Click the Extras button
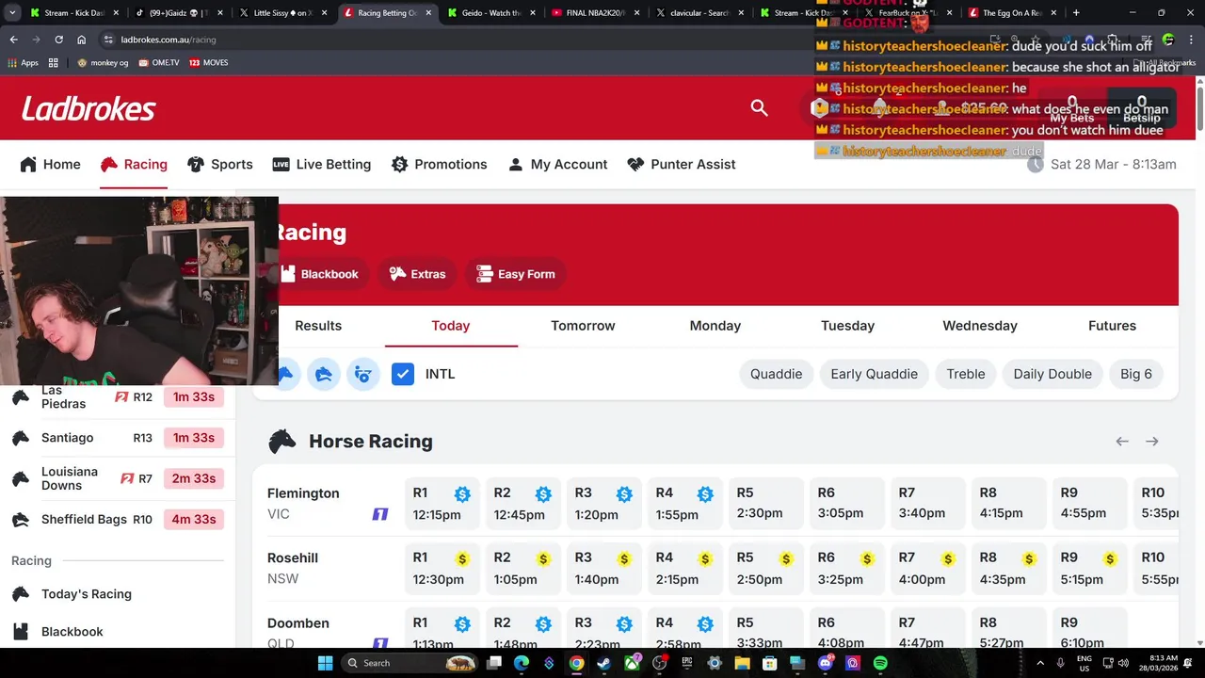1205x678 pixels. pos(417,274)
